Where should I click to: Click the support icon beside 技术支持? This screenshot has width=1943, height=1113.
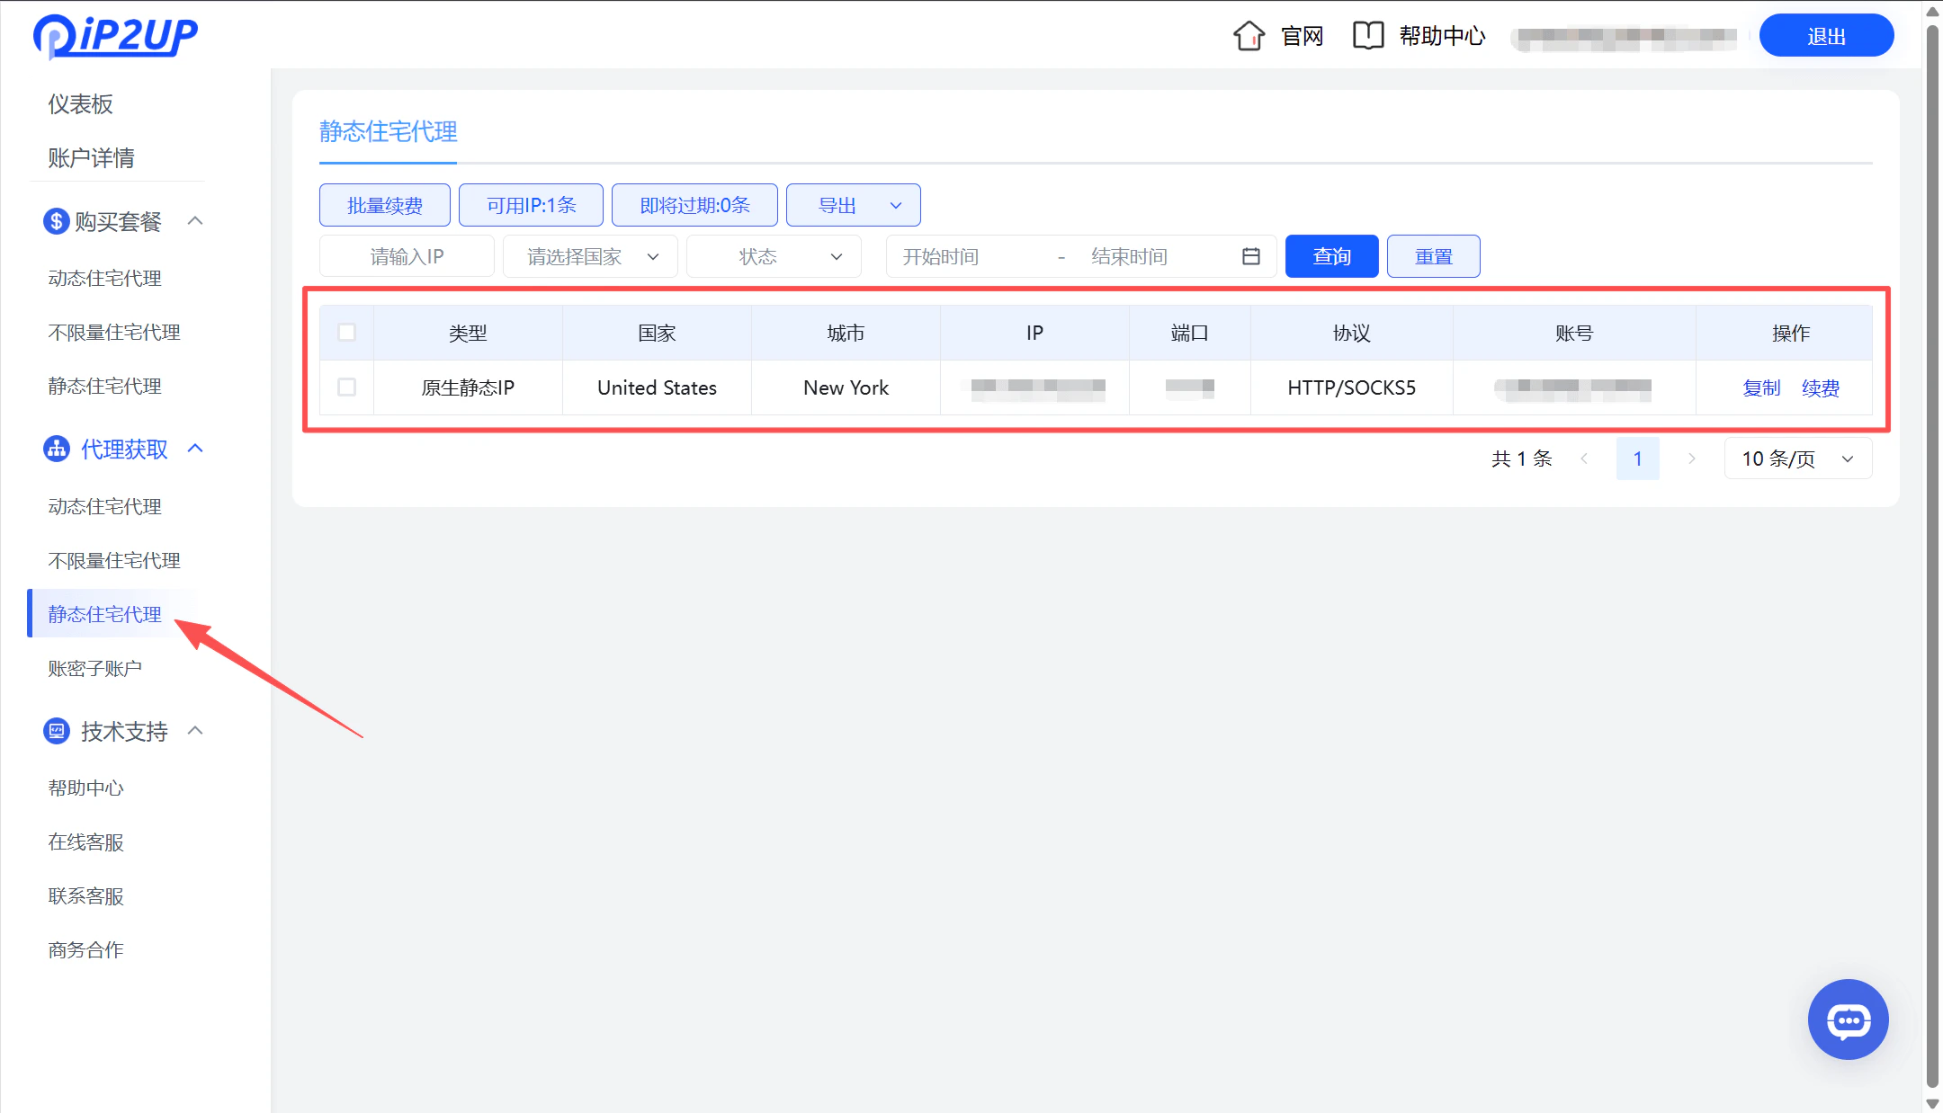tap(56, 731)
